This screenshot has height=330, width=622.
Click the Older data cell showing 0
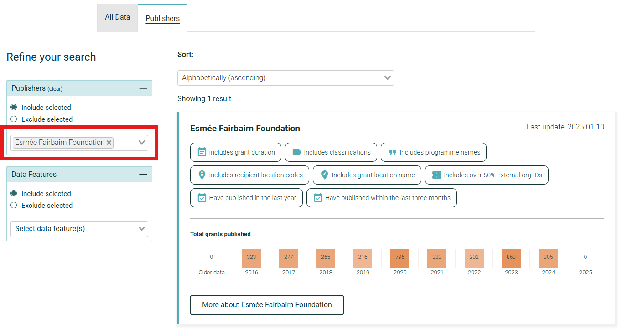tap(211, 258)
